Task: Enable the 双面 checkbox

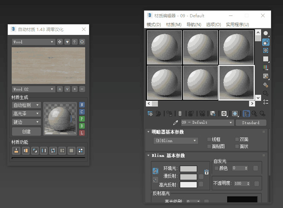Action: click(x=237, y=139)
